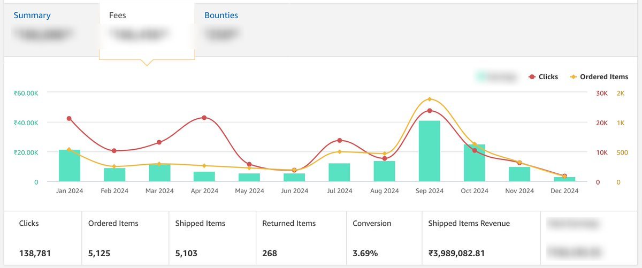Viewport: 642px width, 268px height.
Task: Select the Returned Items metric cell
Action: tap(300, 238)
